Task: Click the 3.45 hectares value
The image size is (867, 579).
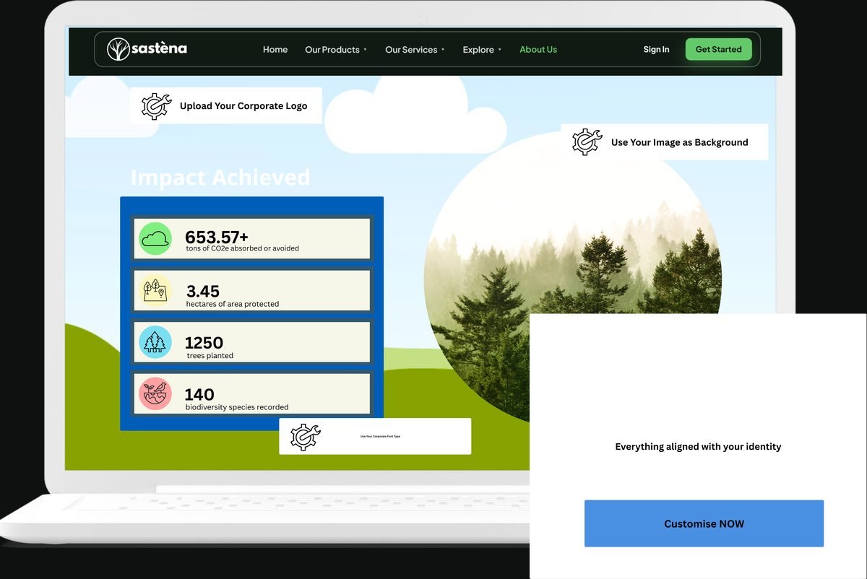Action: (x=203, y=291)
